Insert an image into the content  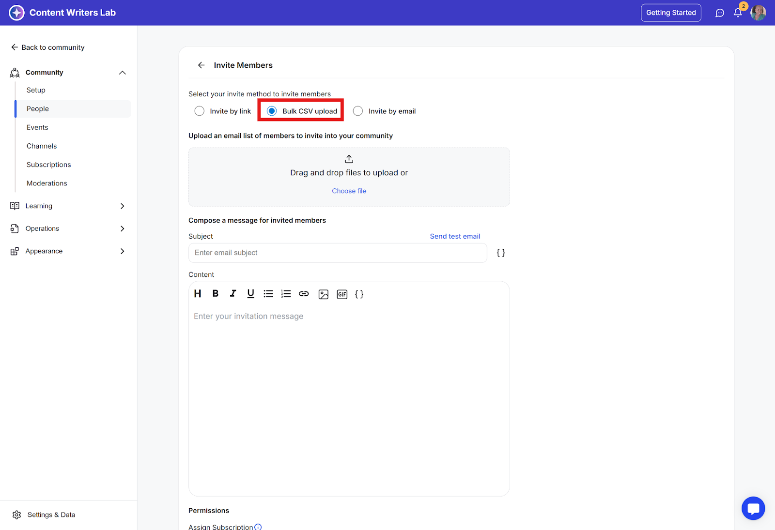click(324, 294)
